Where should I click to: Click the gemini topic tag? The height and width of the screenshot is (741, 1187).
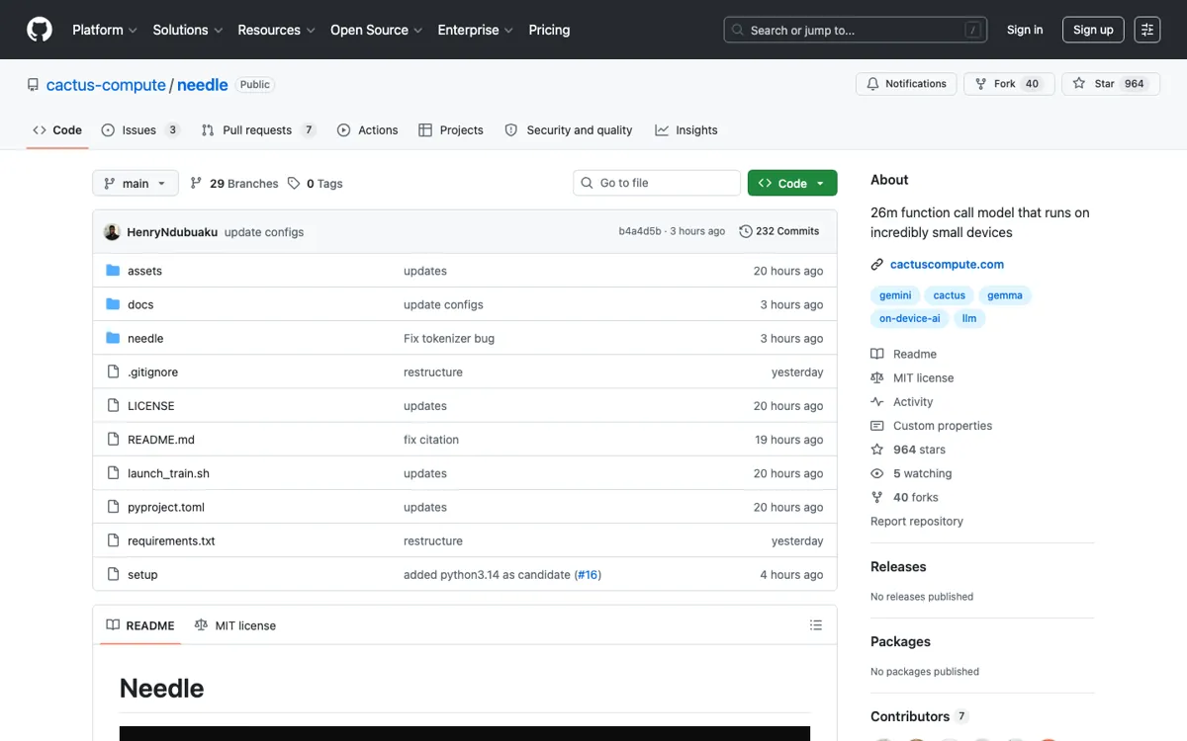895,295
